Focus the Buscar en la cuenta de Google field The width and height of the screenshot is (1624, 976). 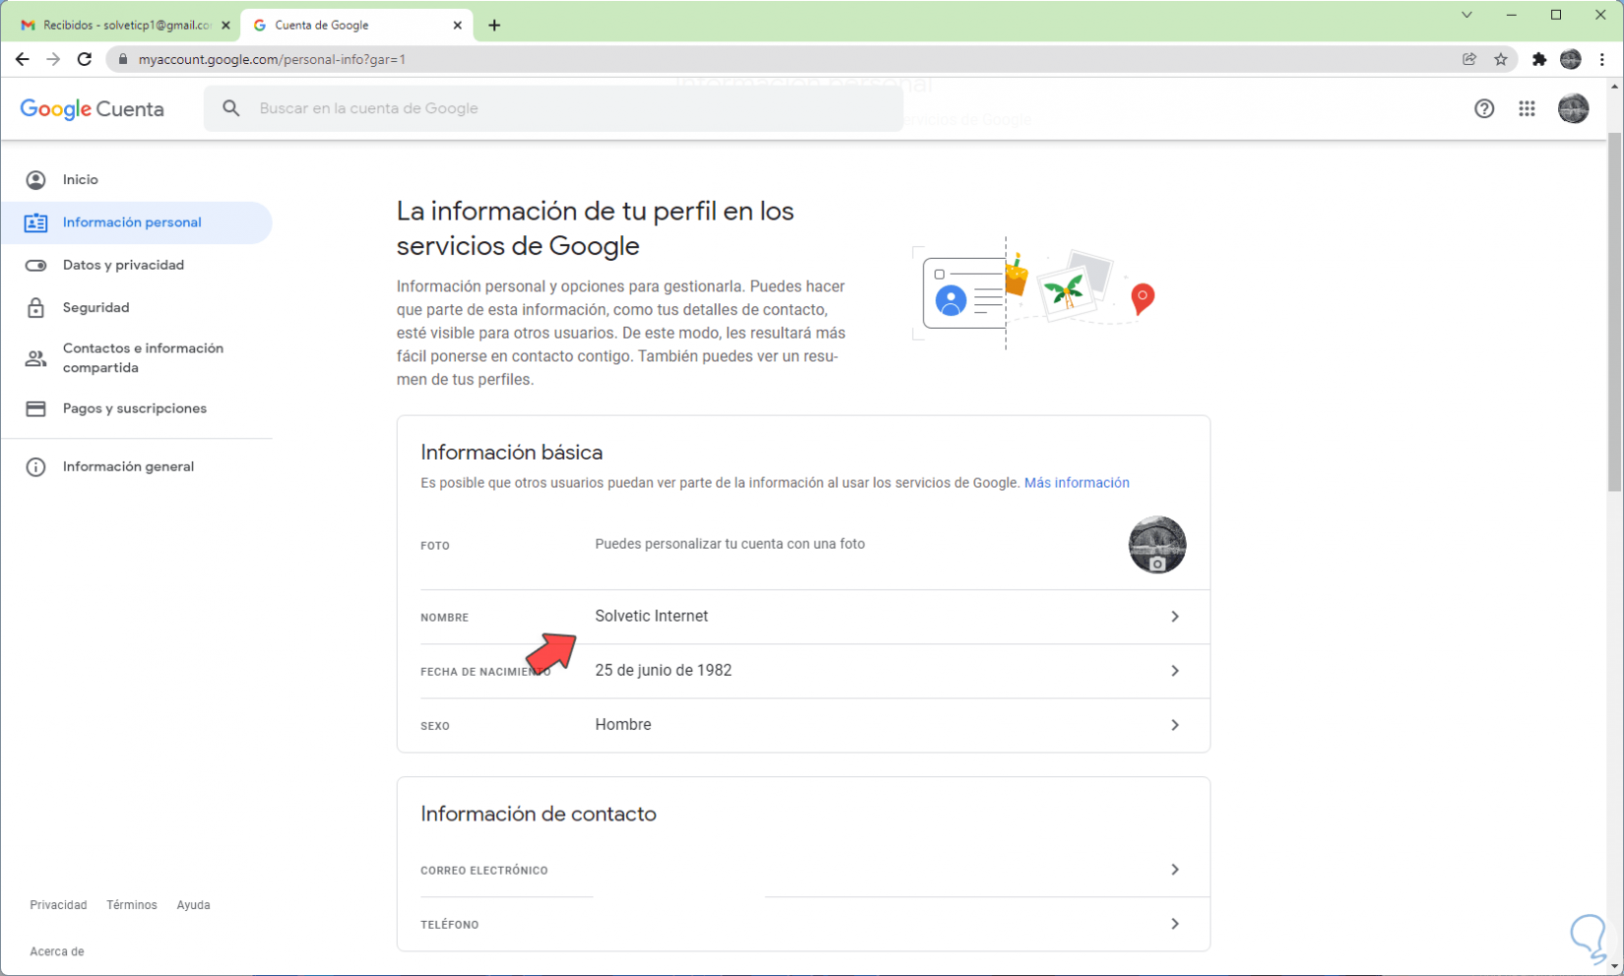(553, 108)
